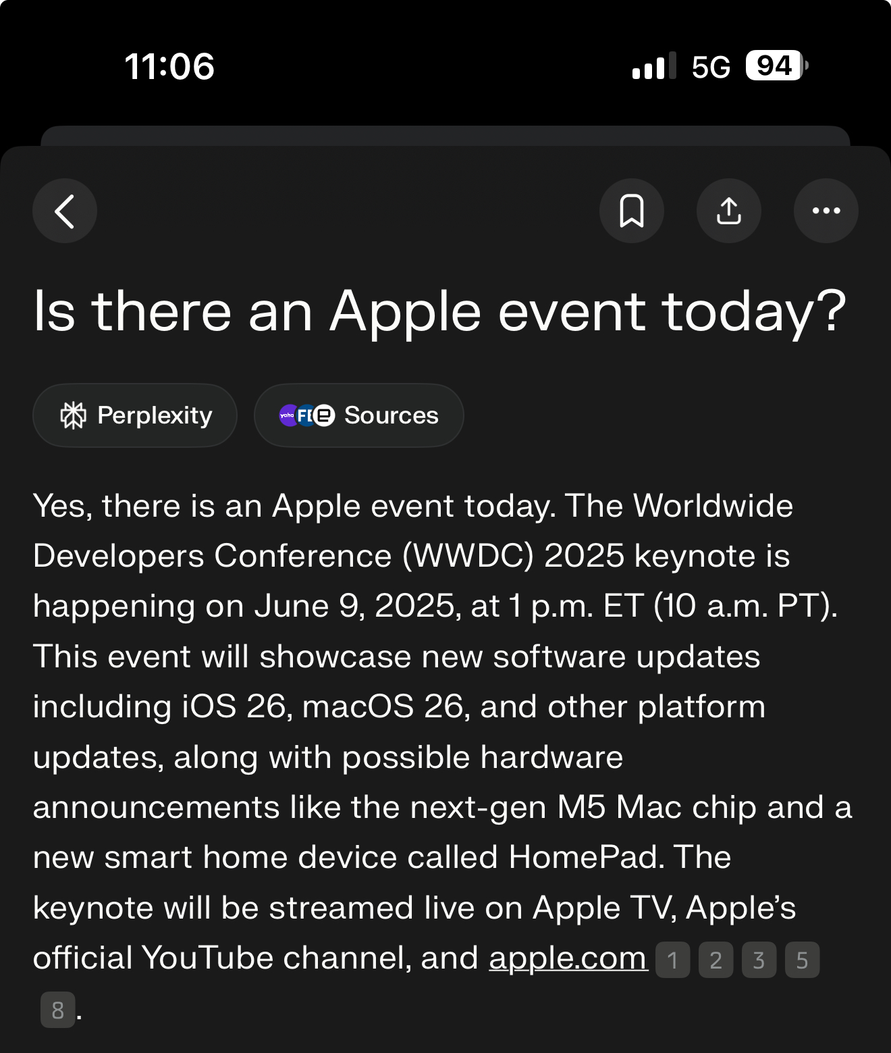This screenshot has height=1053, width=891.
Task: Open the Sources tab chip
Action: pos(359,415)
